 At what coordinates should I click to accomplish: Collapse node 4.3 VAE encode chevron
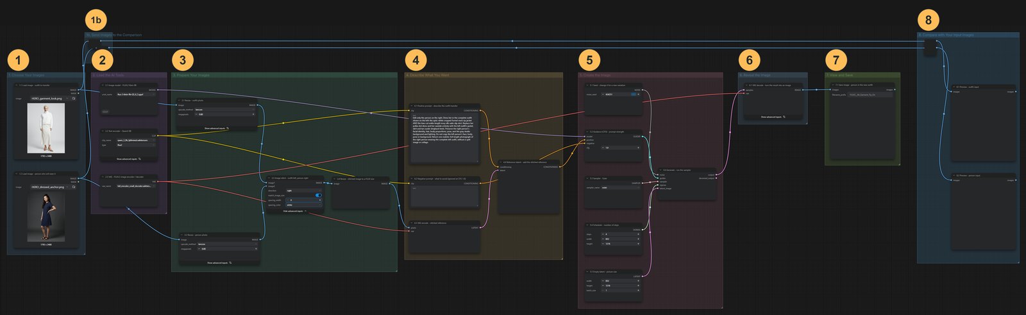(x=412, y=223)
